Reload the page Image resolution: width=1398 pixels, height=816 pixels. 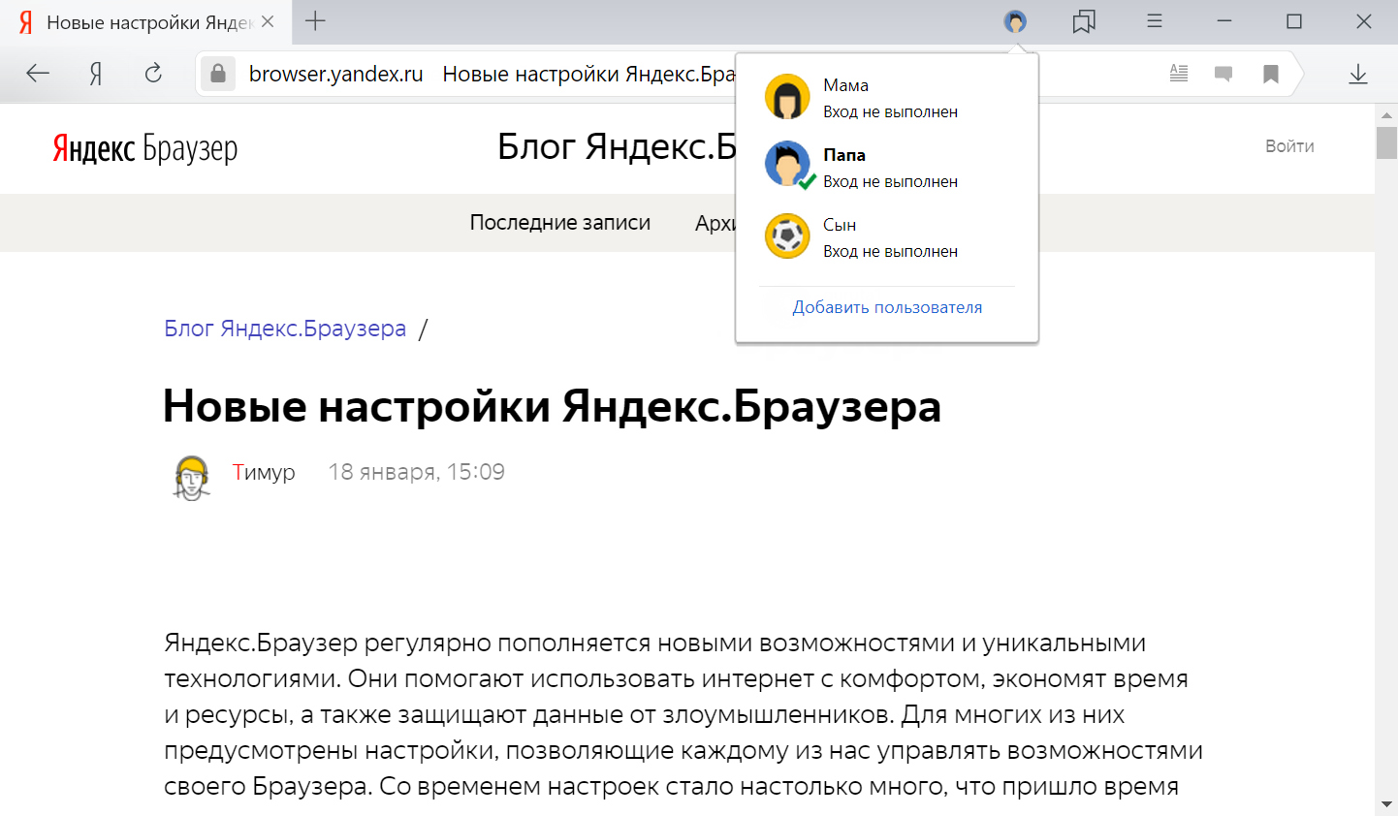click(x=153, y=73)
